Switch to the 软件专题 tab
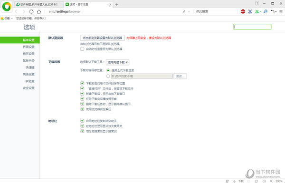The width and height of the screenshot is (285, 183). [x=39, y=4]
